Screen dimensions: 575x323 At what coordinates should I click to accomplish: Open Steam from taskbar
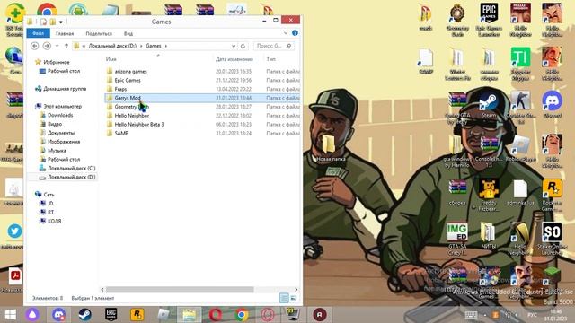click(84, 315)
